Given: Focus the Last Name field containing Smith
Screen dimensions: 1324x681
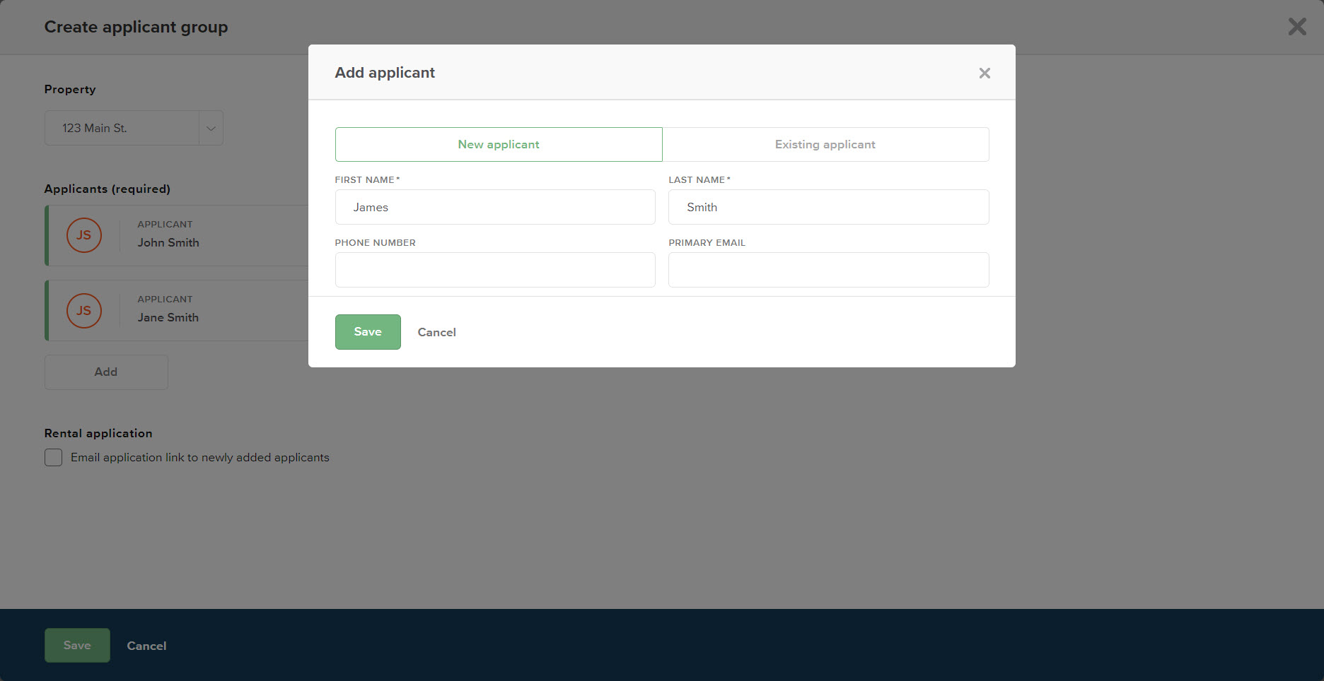Looking at the screenshot, I should click(x=829, y=207).
